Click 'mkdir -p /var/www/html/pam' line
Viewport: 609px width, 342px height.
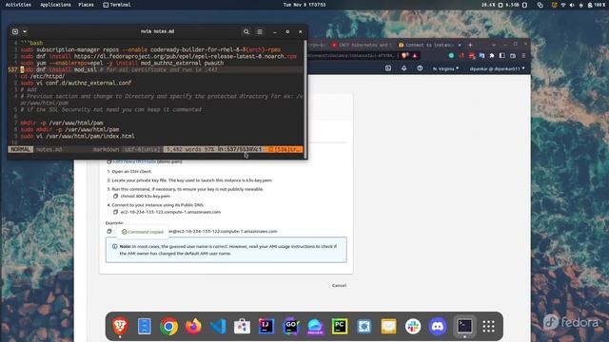62,123
